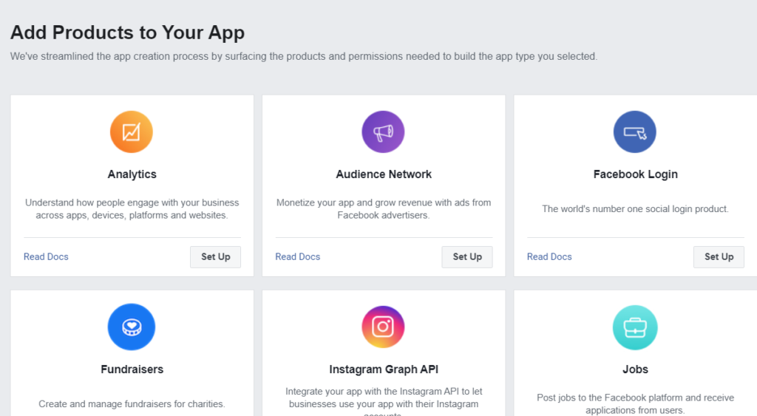
Task: Select the Jobs card title
Action: pyautogui.click(x=635, y=369)
